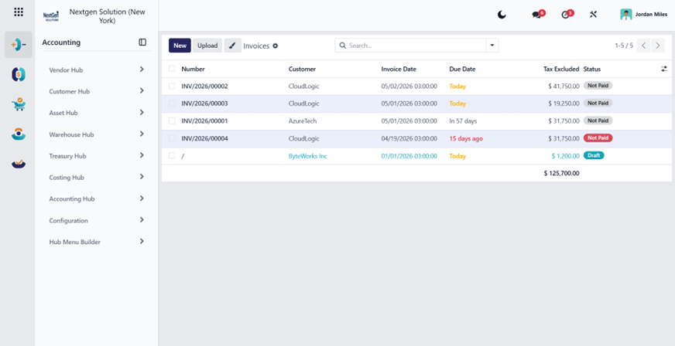Viewport: 675px width, 346px height.
Task: Expand the Vendor Hub menu
Action: coord(97,70)
